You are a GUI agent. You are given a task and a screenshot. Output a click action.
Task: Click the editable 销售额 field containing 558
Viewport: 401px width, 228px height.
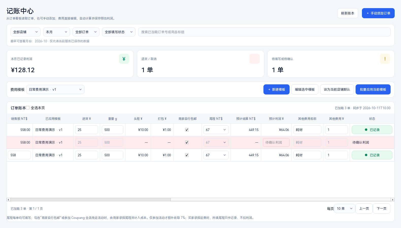coord(19,155)
